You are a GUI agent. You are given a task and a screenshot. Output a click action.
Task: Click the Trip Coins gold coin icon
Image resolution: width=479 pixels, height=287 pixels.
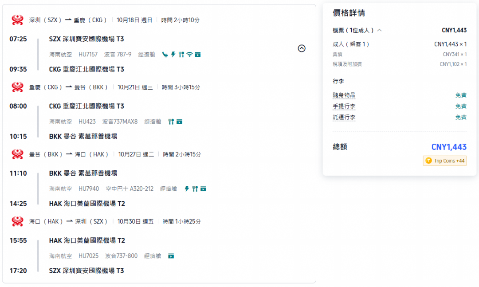coord(428,161)
